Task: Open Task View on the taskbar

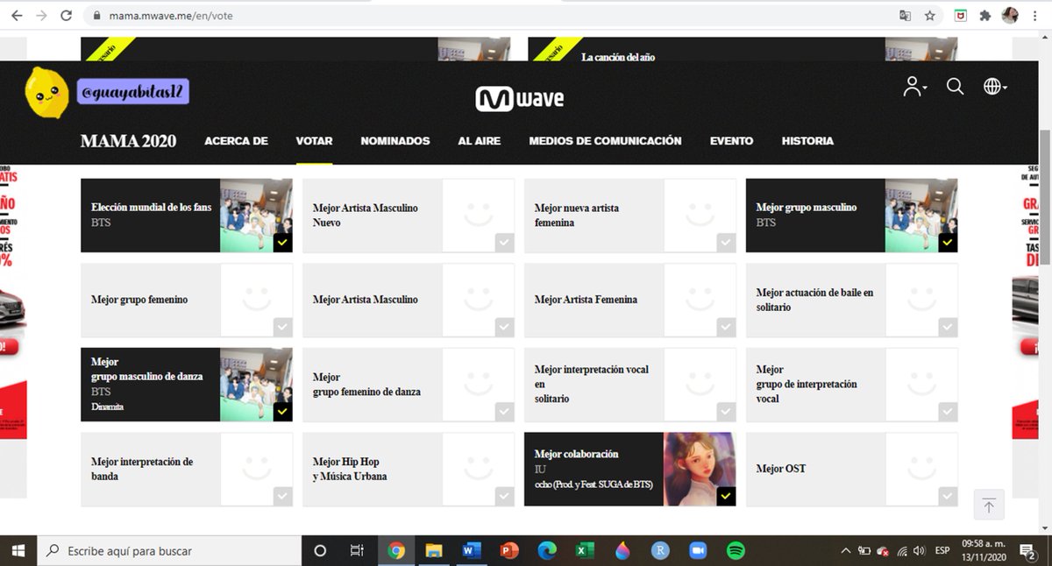Action: click(357, 550)
